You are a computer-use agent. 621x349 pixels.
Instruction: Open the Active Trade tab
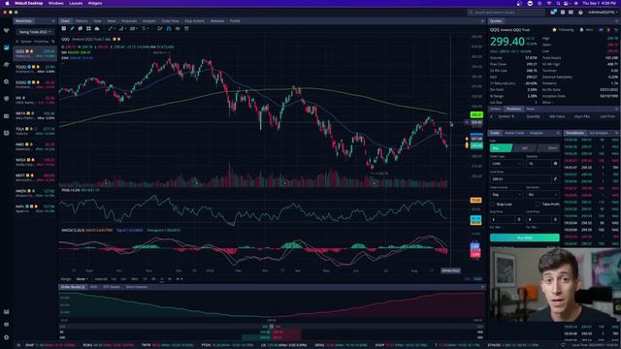click(514, 133)
